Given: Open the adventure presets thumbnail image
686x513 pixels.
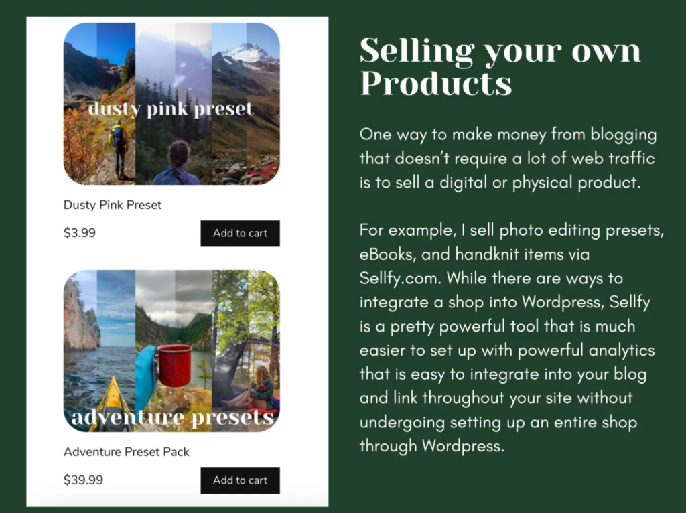Looking at the screenshot, I should pyautogui.click(x=171, y=351).
